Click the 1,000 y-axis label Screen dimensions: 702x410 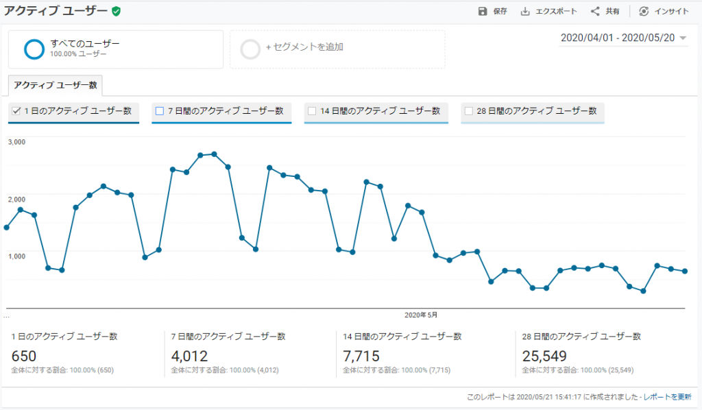point(16,256)
